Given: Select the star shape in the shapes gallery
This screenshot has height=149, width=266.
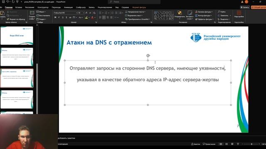Looking at the screenshot, I should 170,18.
